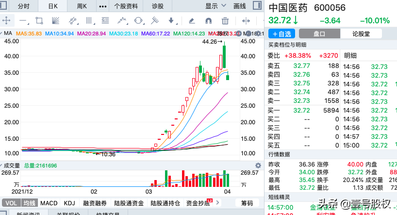Click the 委比 +38.38% value
The height and width of the screenshot is (215, 397).
pos(298,56)
